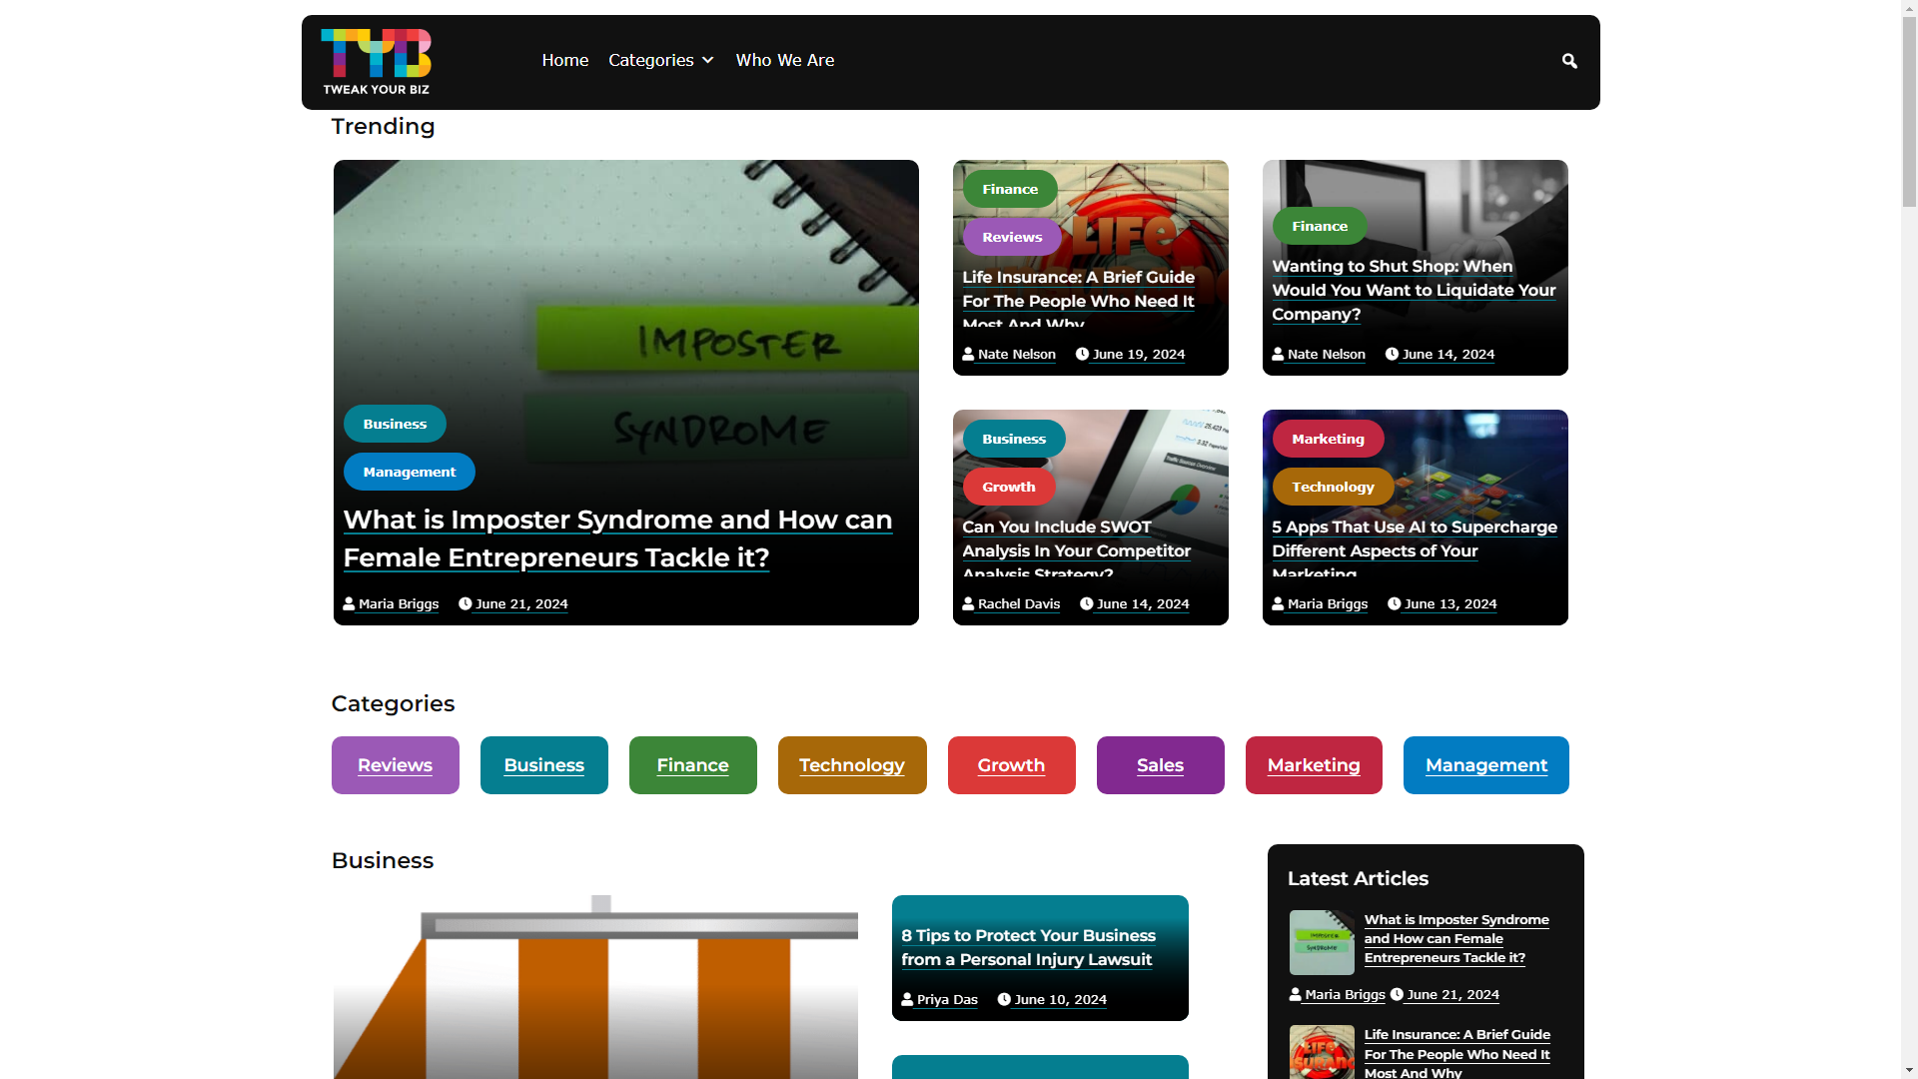Click Reviews tag on Life Insurance card
This screenshot has height=1079, width=1918.
[1011, 237]
